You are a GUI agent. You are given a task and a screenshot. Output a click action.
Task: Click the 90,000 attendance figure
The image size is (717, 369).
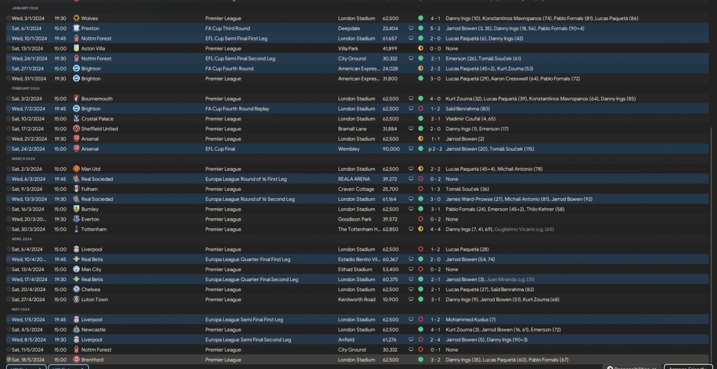[x=391, y=150]
